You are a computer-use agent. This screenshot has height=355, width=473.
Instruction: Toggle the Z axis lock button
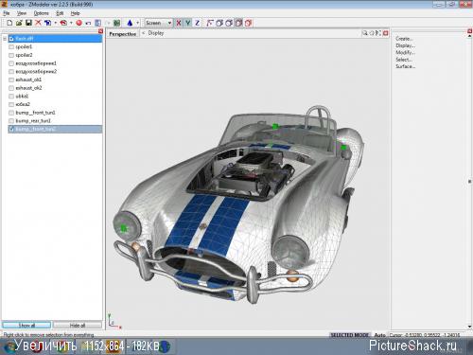[197, 23]
